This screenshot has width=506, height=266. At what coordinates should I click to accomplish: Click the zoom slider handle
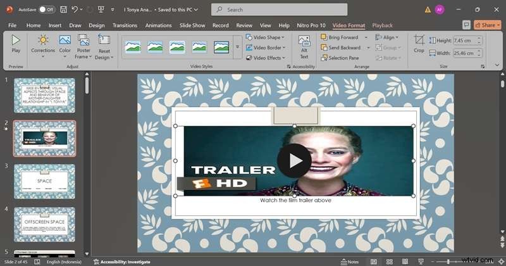(x=448, y=262)
